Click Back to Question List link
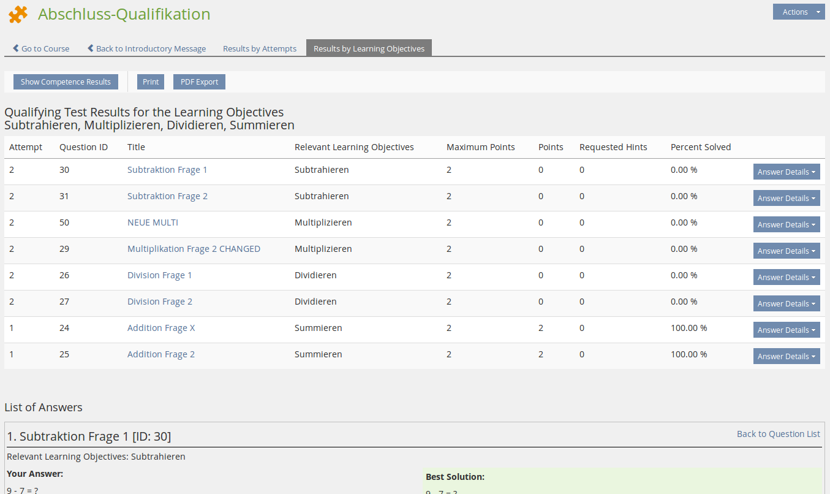Screen dimensions: 830x494 click(778, 434)
